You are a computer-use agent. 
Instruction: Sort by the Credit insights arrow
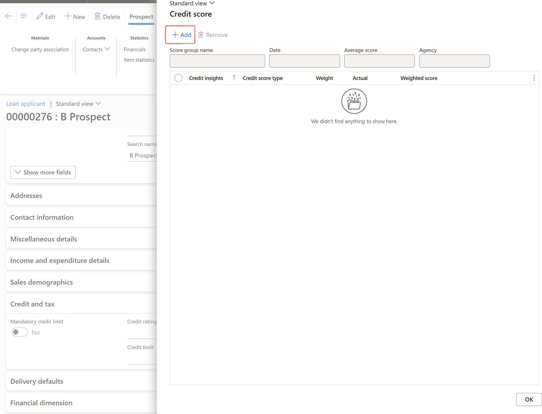234,78
